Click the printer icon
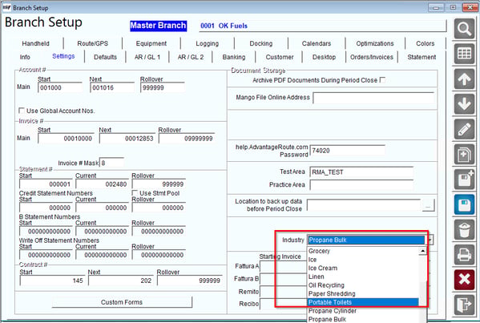480x323 pixels. pos(464,255)
